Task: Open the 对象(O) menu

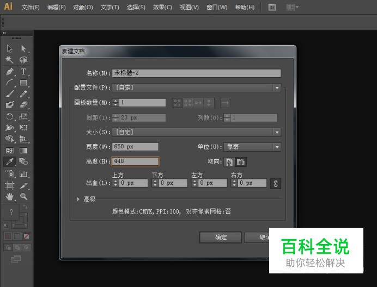Action: coord(83,7)
